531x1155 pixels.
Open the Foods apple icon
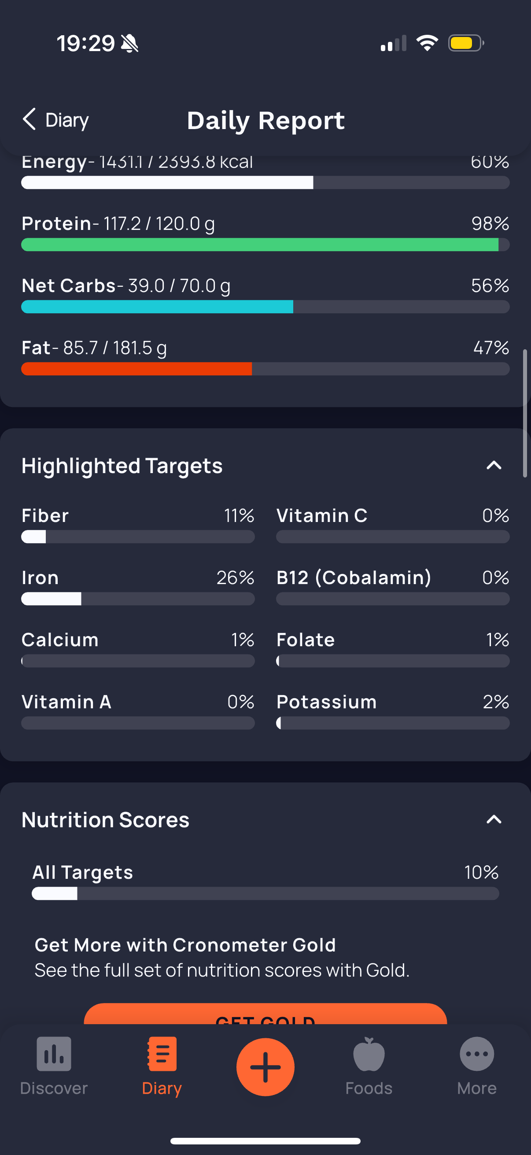[x=369, y=1054]
